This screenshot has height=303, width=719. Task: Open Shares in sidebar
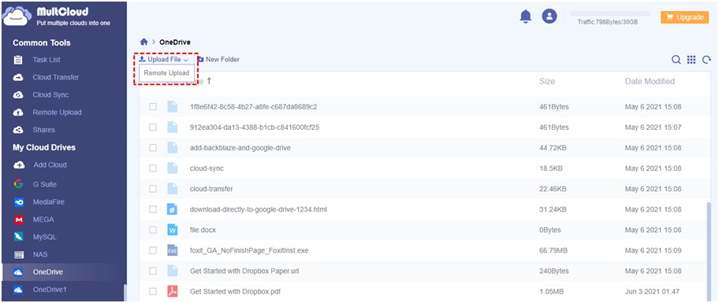(x=43, y=130)
